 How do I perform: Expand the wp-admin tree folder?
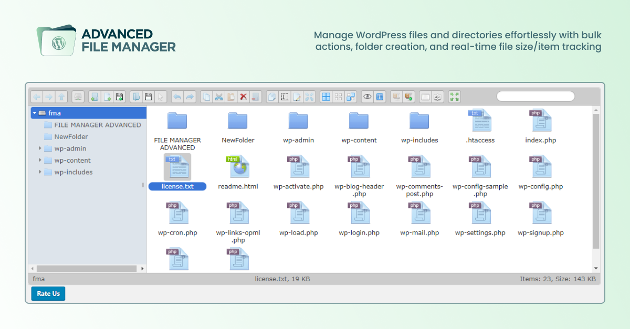tap(40, 148)
